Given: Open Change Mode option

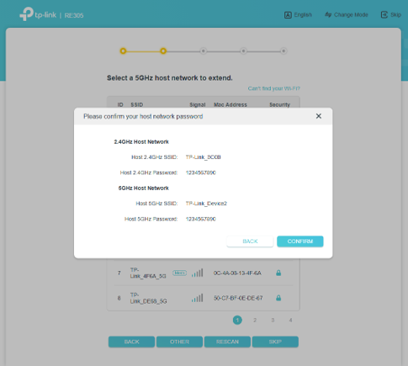Looking at the screenshot, I should pyautogui.click(x=347, y=14).
